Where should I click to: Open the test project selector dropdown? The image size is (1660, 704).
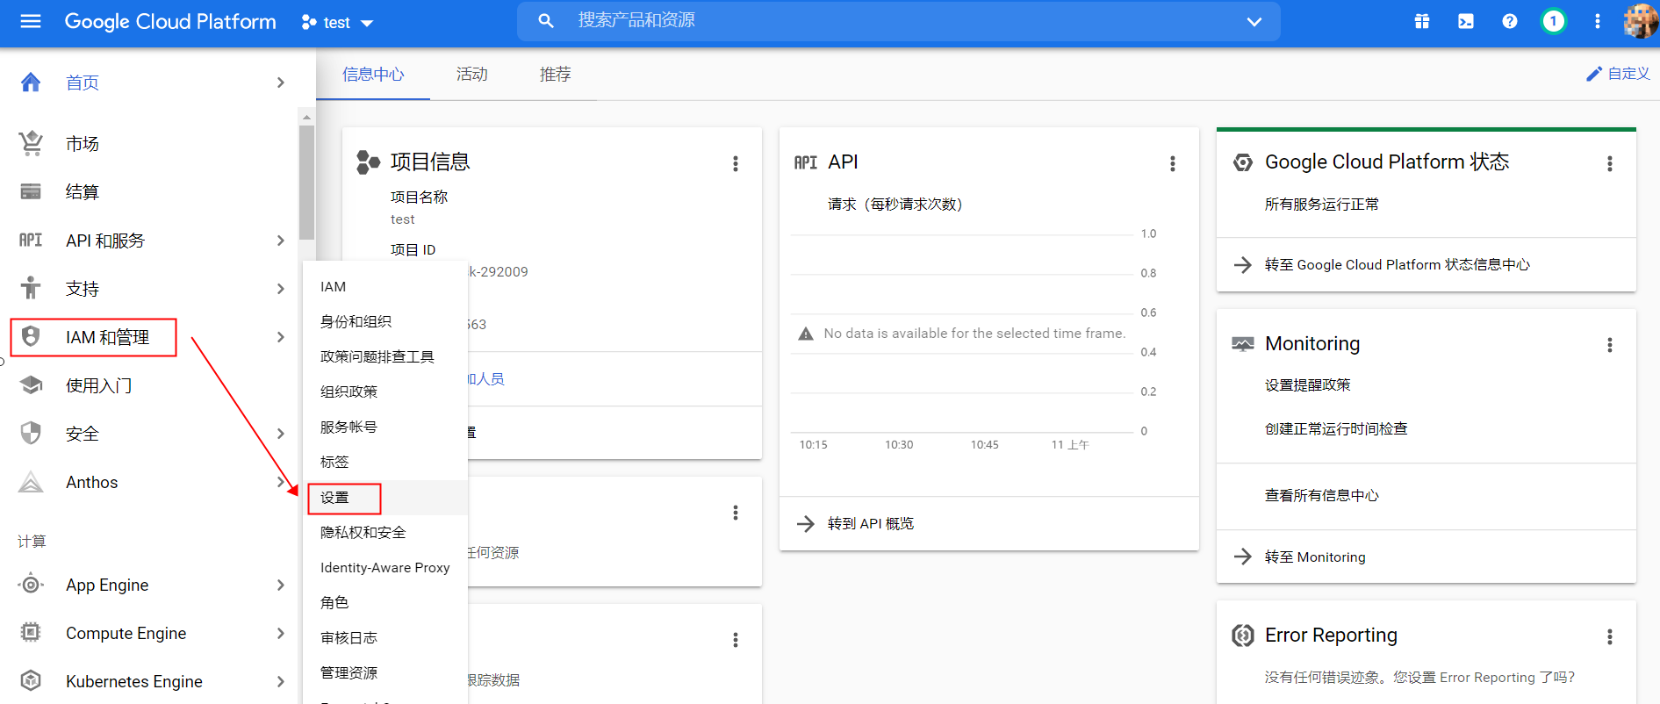tap(337, 23)
